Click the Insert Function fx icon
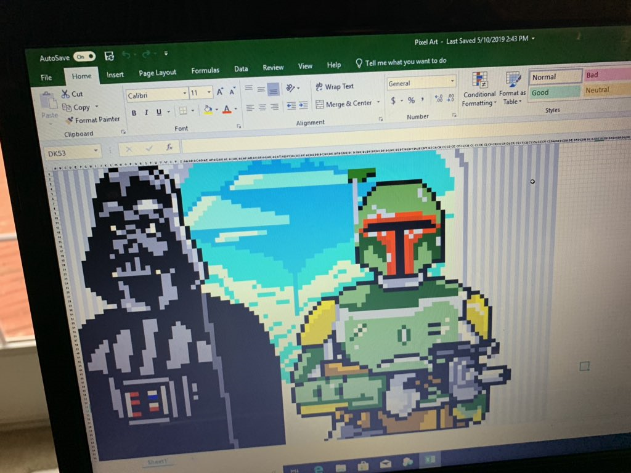This screenshot has height=473, width=631. [169, 148]
